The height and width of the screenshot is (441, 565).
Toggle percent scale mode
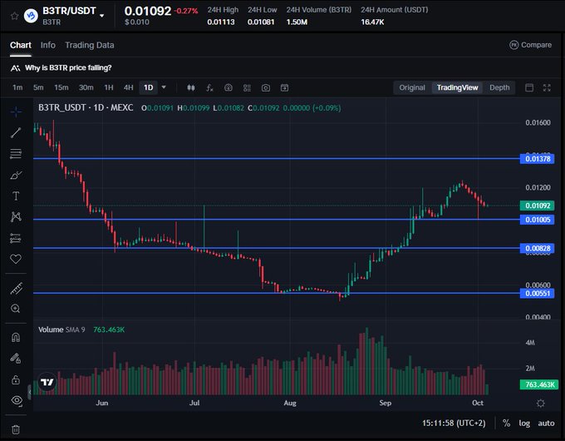(x=506, y=423)
